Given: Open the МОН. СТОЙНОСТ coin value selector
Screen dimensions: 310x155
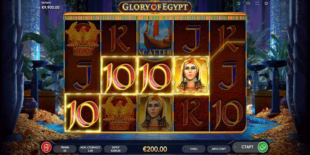Looking at the screenshot, I should [x=90, y=149].
